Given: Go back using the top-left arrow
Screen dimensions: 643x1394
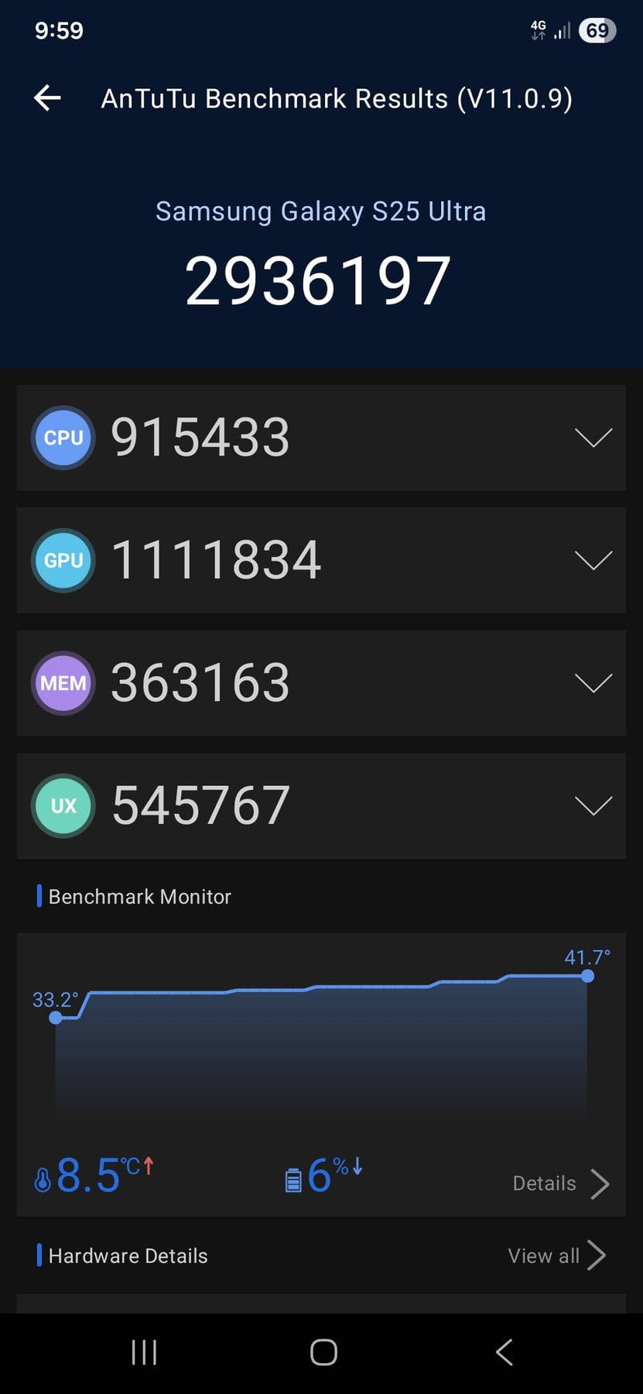Looking at the screenshot, I should click(x=47, y=98).
